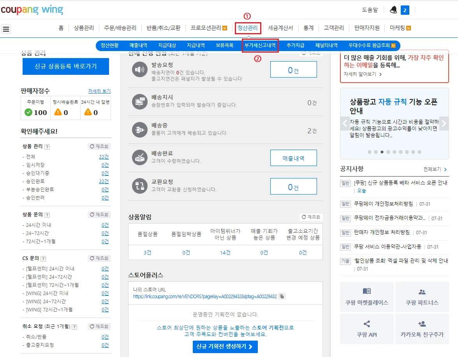Open 품절상품 3건 link
This screenshot has height=357, width=458.
[x=148, y=253]
